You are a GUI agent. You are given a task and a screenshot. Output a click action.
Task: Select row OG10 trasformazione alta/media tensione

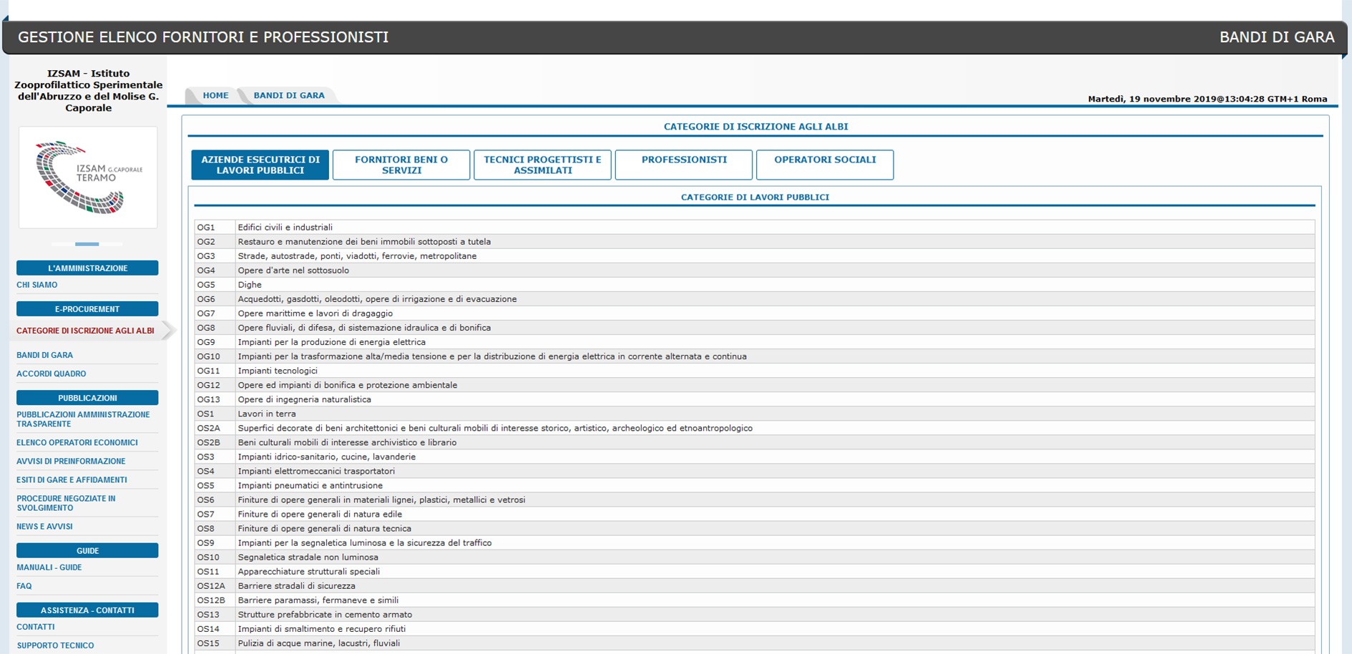pyautogui.click(x=755, y=356)
